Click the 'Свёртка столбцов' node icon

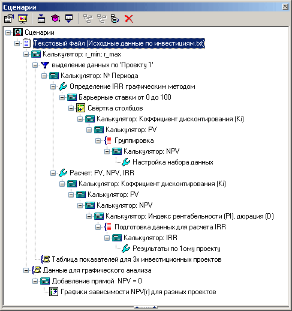80,108
